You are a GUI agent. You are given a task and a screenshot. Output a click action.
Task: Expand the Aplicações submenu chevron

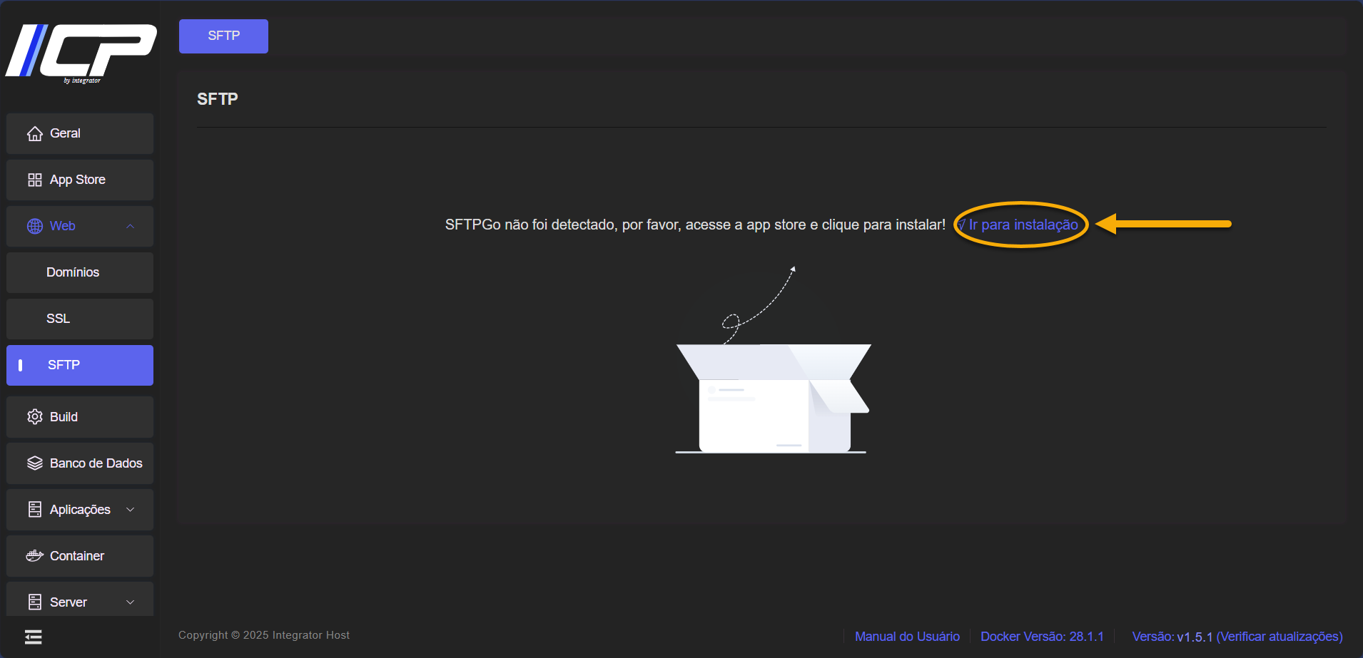pos(130,510)
